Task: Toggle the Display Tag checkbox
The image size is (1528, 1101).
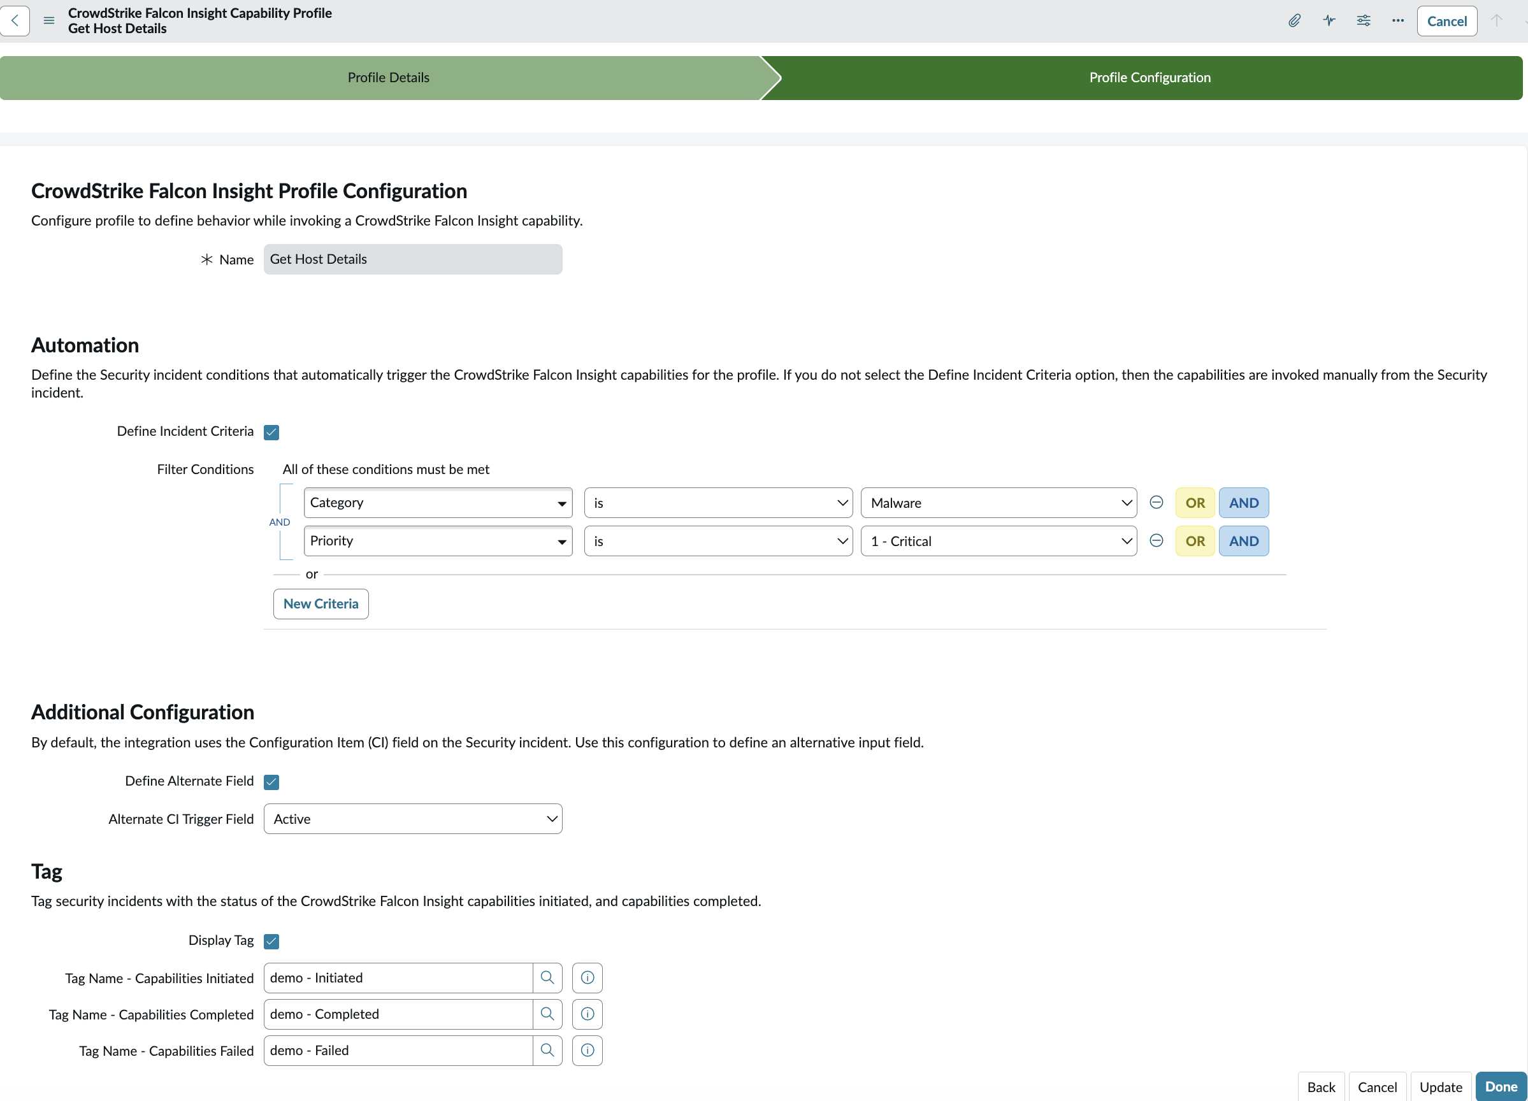Action: [x=271, y=940]
